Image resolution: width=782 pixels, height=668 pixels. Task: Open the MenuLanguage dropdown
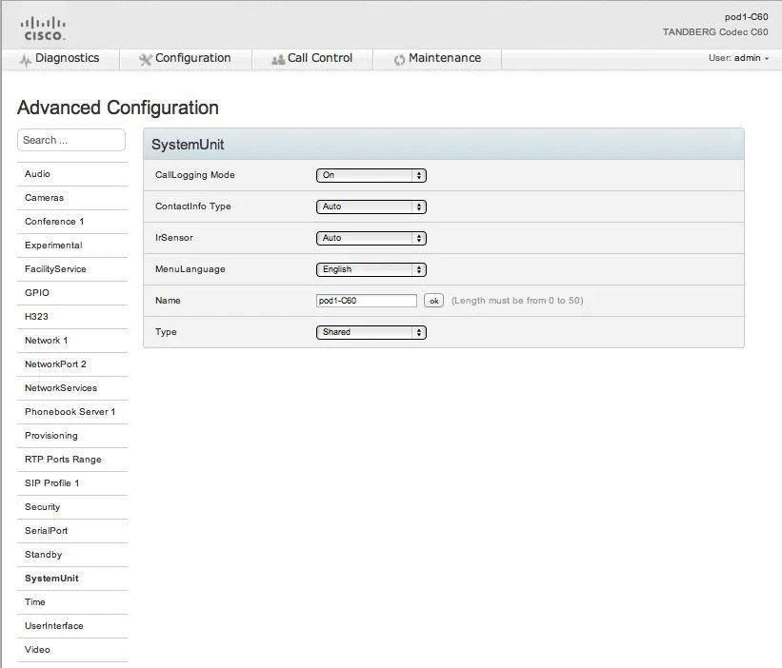pos(371,269)
